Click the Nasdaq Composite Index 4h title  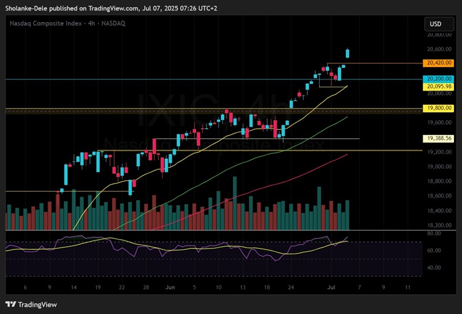[68, 23]
